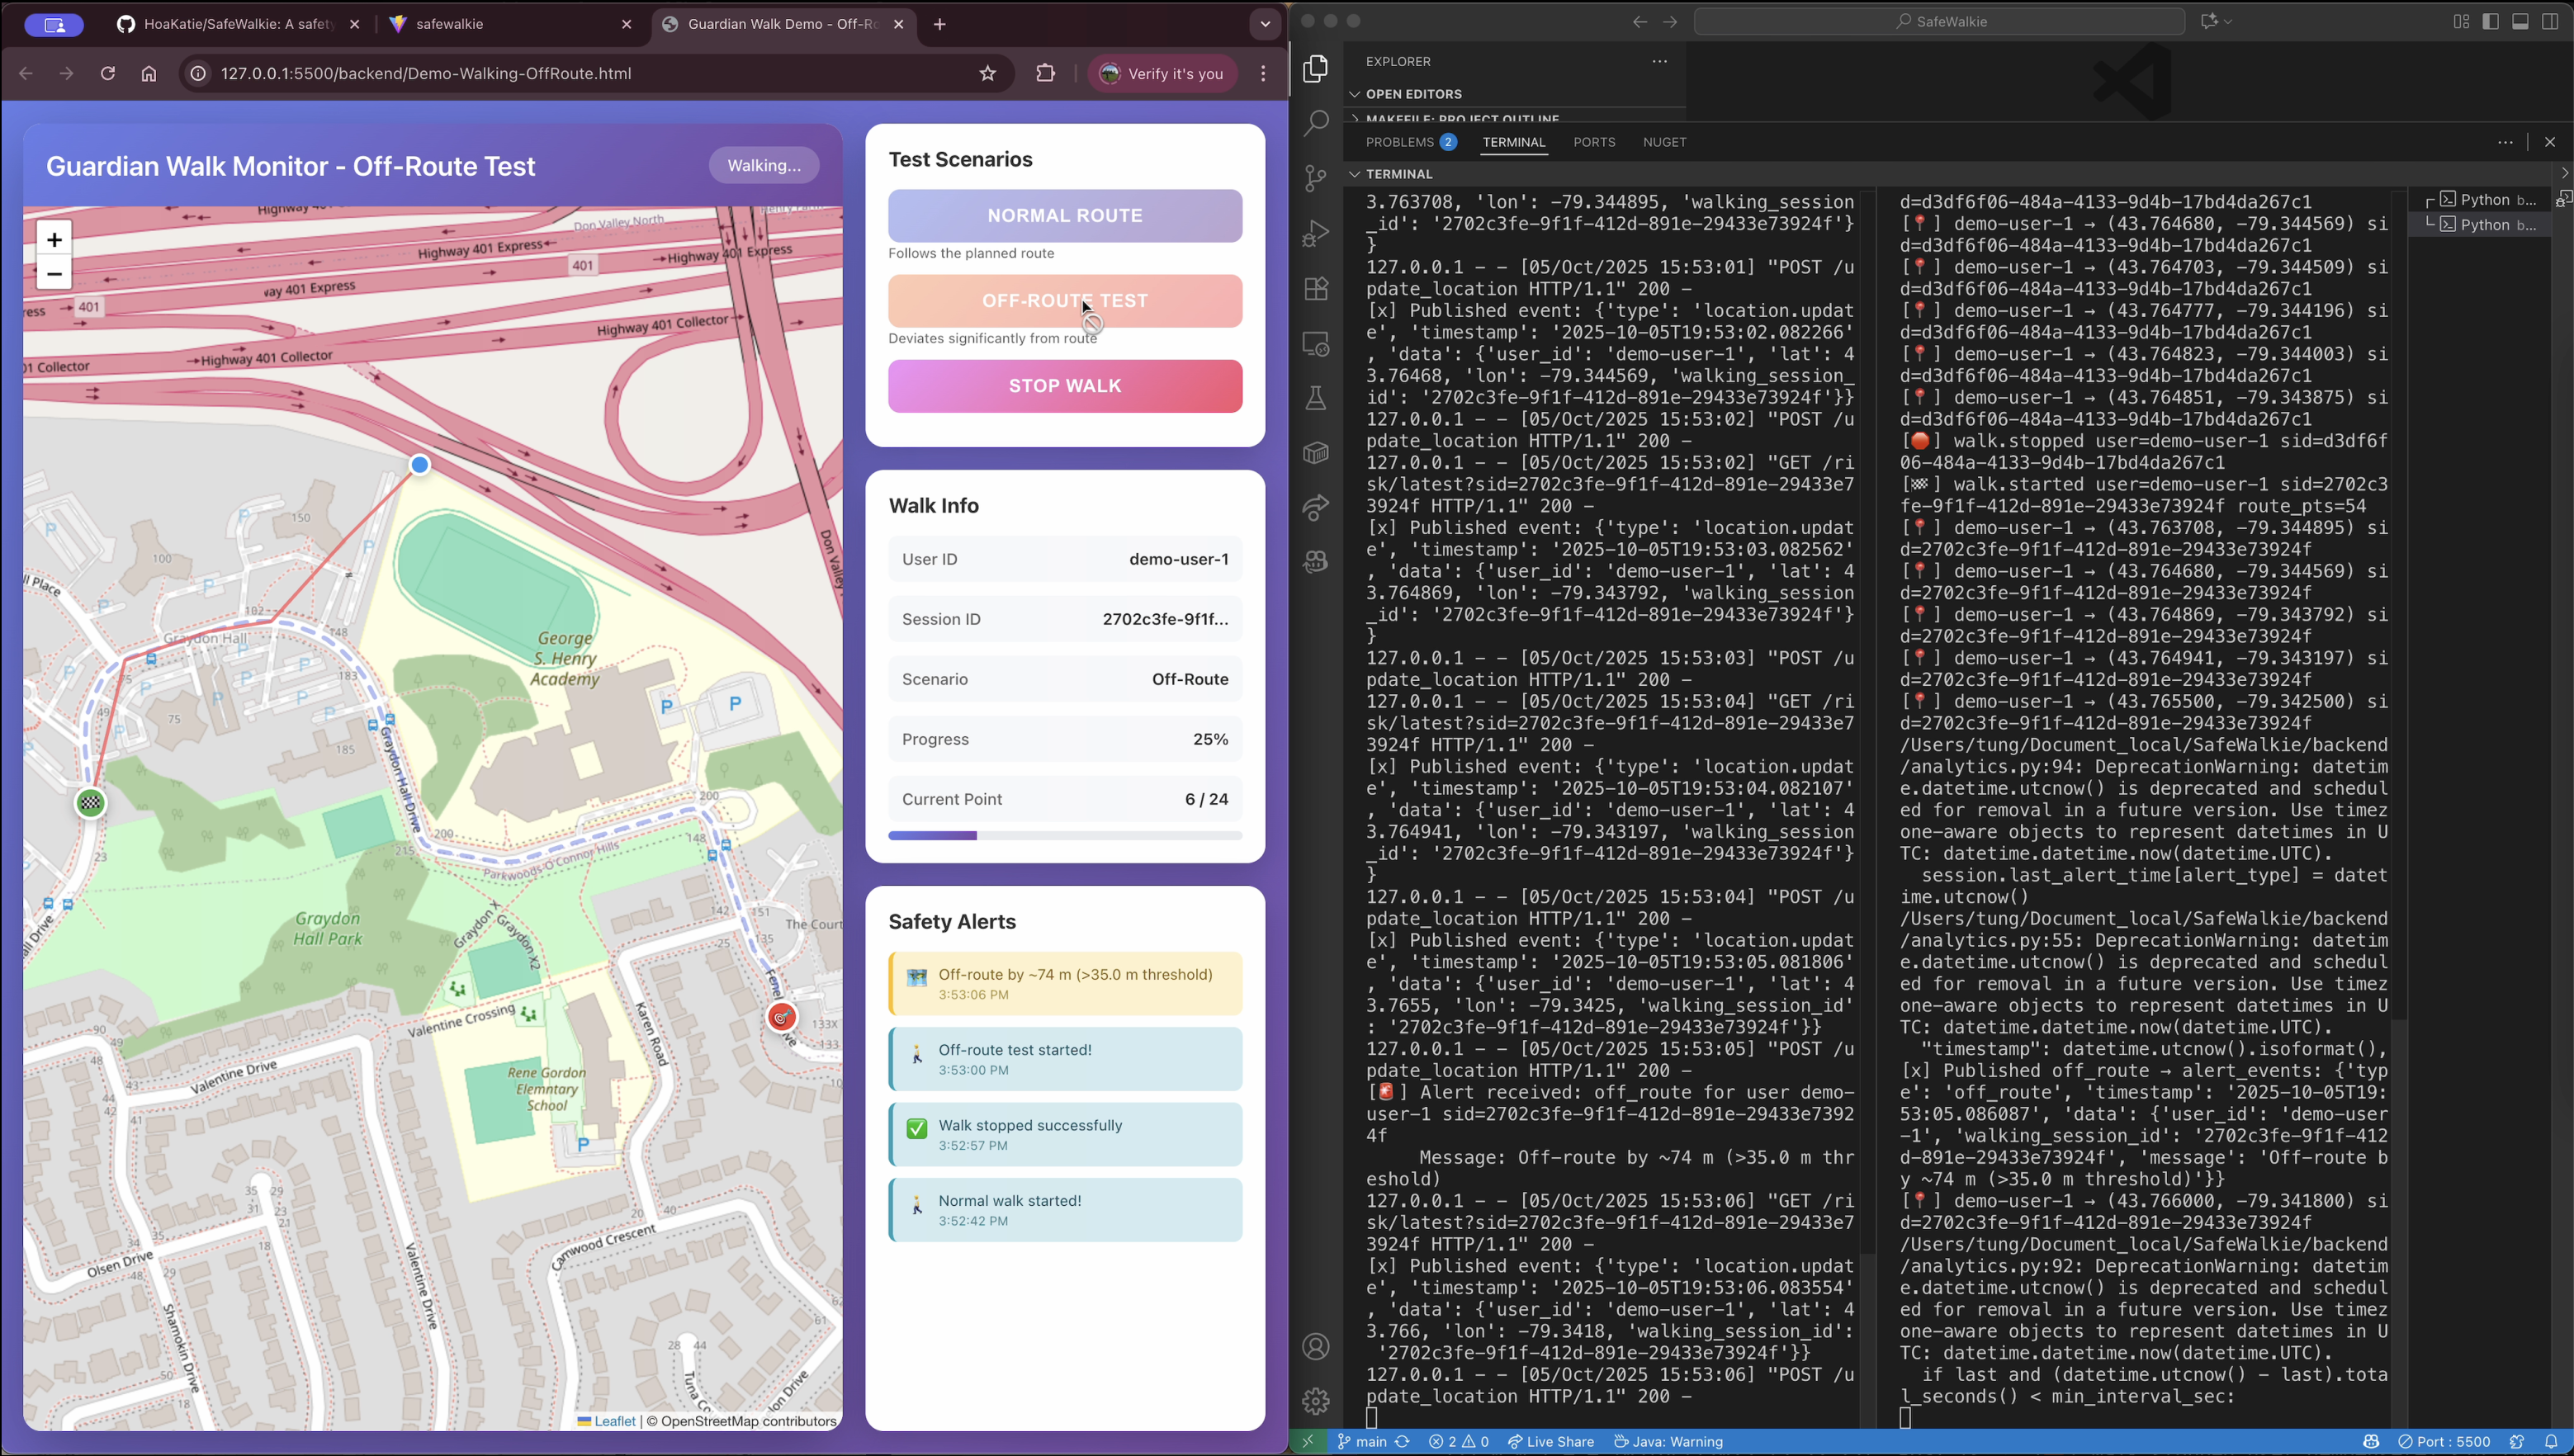Toggle the primary side bar layout icon
Image resolution: width=2574 pixels, height=1456 pixels.
[x=2490, y=21]
